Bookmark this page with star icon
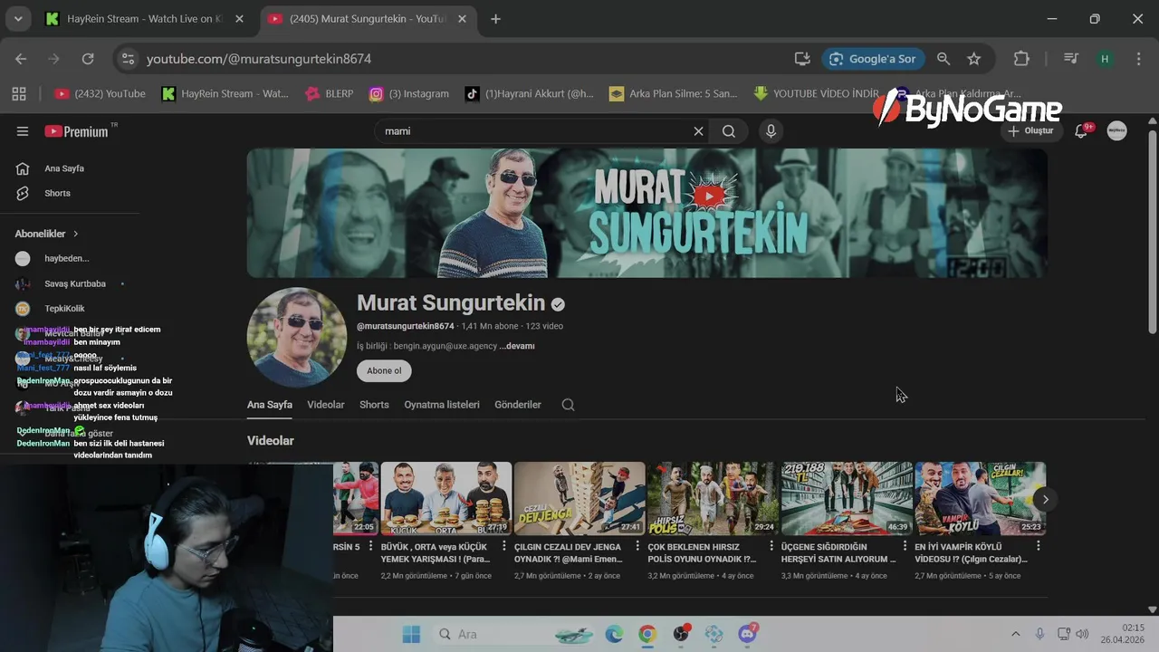 (974, 59)
